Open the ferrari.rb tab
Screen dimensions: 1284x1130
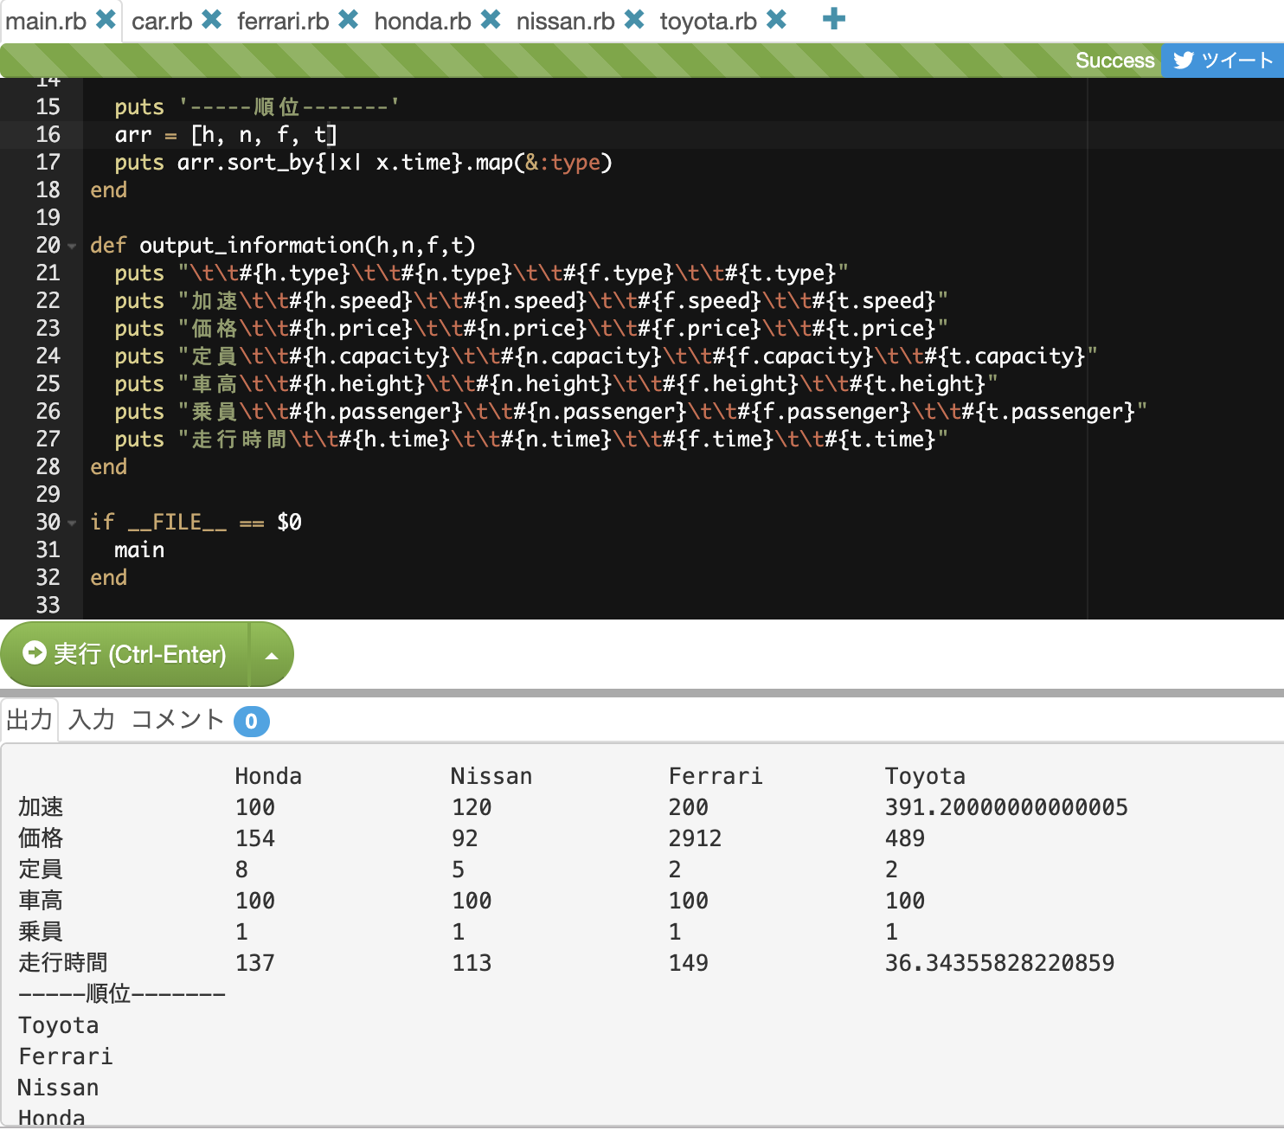[283, 21]
